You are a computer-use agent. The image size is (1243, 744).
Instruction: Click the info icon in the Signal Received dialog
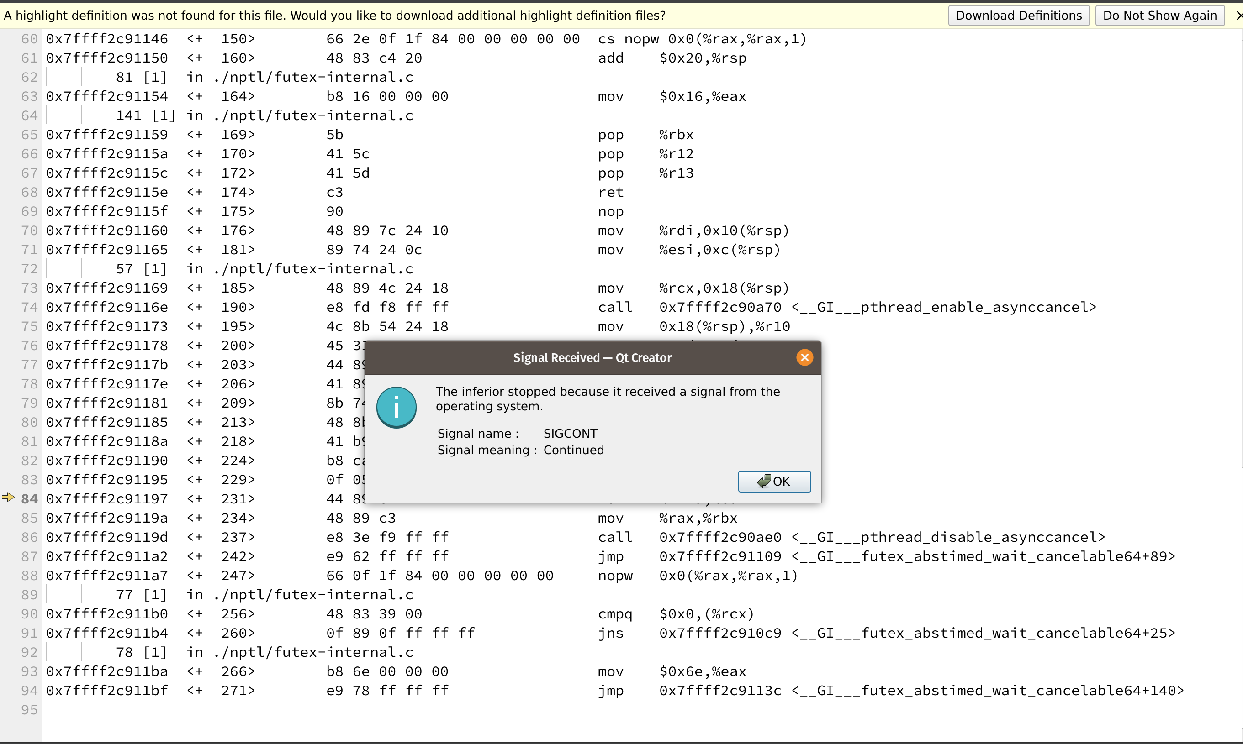tap(396, 407)
